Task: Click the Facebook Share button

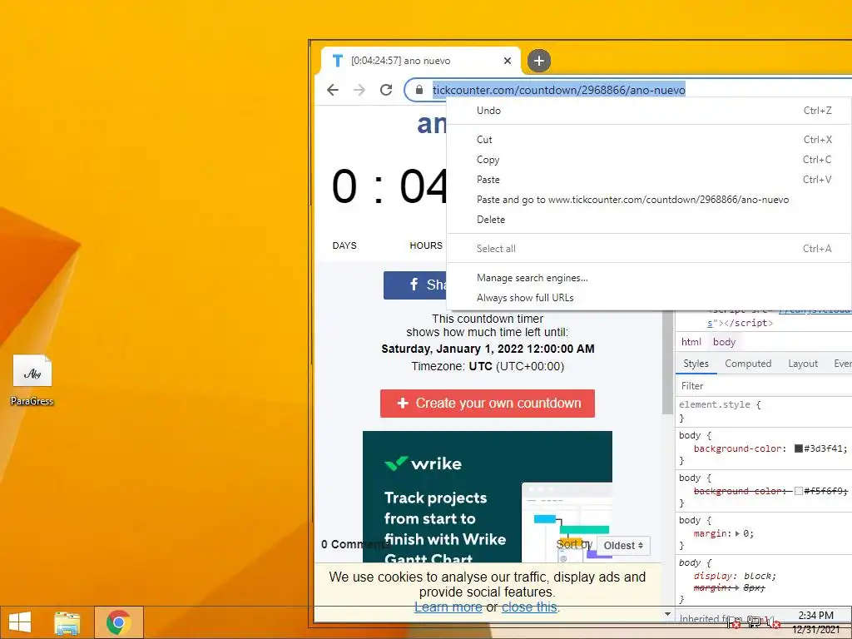Action: tap(415, 285)
